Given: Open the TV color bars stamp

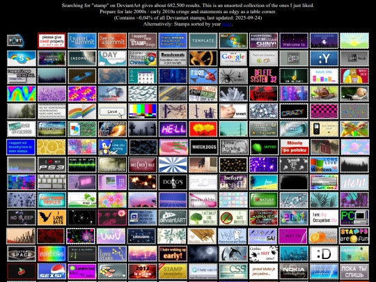Looking at the screenshot, I should (x=143, y=111).
